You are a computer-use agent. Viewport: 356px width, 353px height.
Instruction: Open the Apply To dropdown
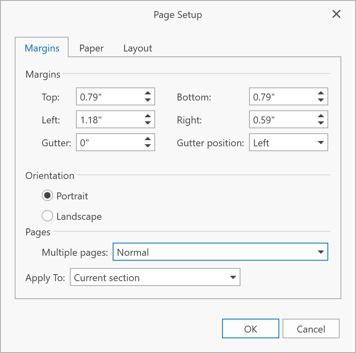tap(233, 277)
